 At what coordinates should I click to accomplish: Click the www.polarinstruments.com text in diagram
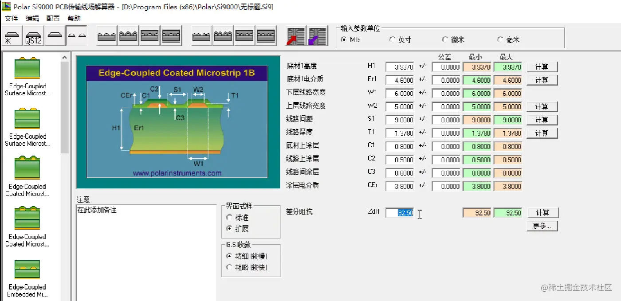click(x=177, y=173)
